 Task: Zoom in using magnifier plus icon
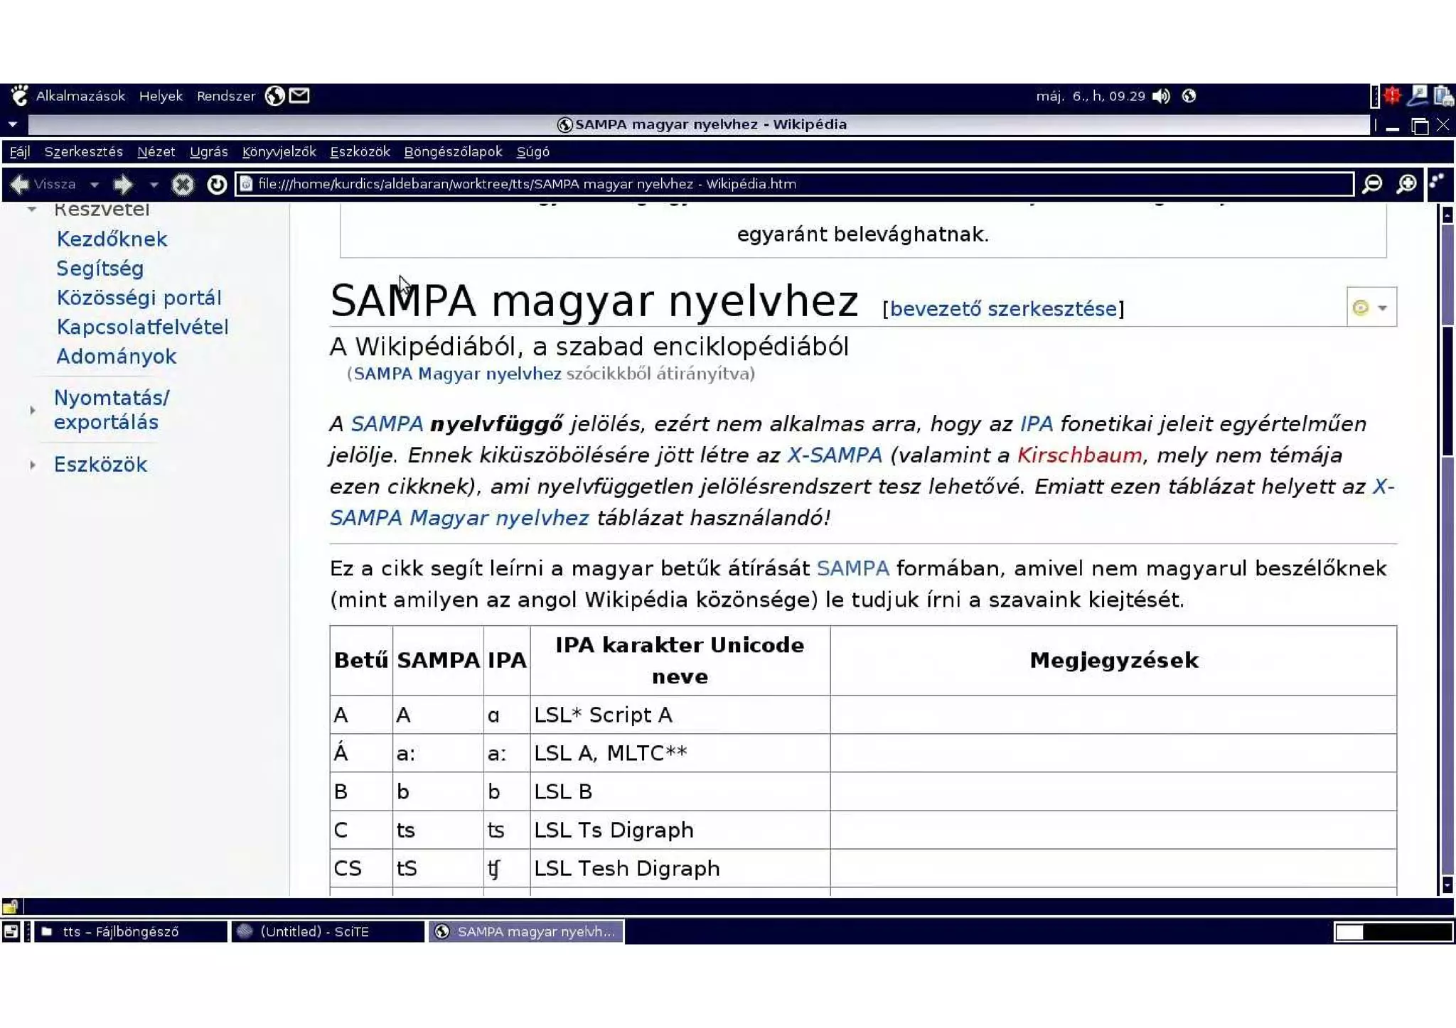click(1406, 185)
